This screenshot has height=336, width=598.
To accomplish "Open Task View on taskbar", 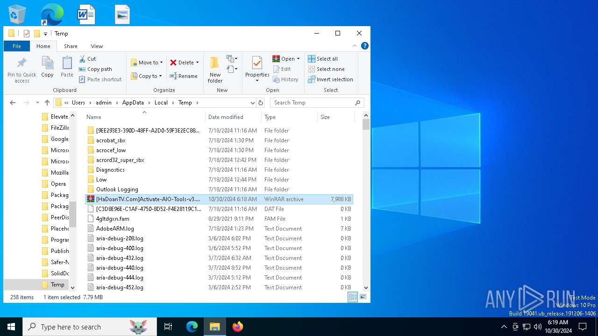I will pyautogui.click(x=168, y=327).
